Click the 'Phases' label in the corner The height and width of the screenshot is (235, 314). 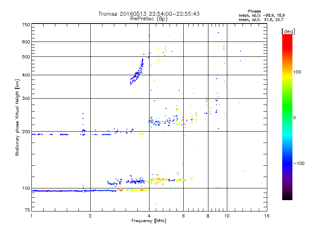point(254,11)
